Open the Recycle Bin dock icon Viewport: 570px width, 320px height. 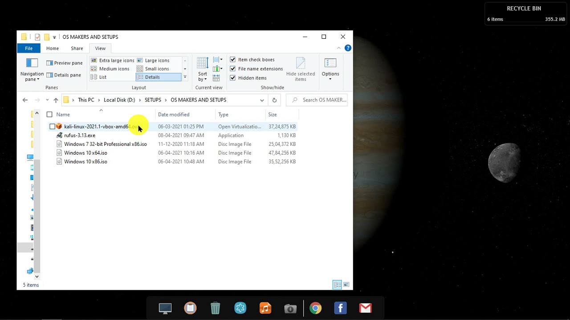coord(215,308)
